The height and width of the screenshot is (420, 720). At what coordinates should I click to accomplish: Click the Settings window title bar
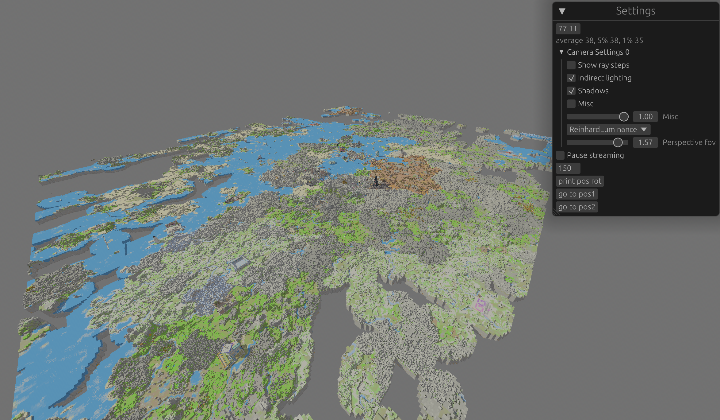[x=635, y=11]
